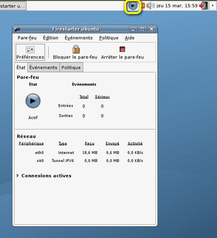Open the Pare-feu menu

(x=27, y=38)
